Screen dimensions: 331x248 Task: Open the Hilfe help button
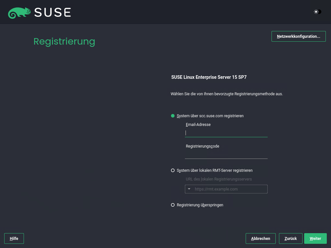tap(14, 239)
